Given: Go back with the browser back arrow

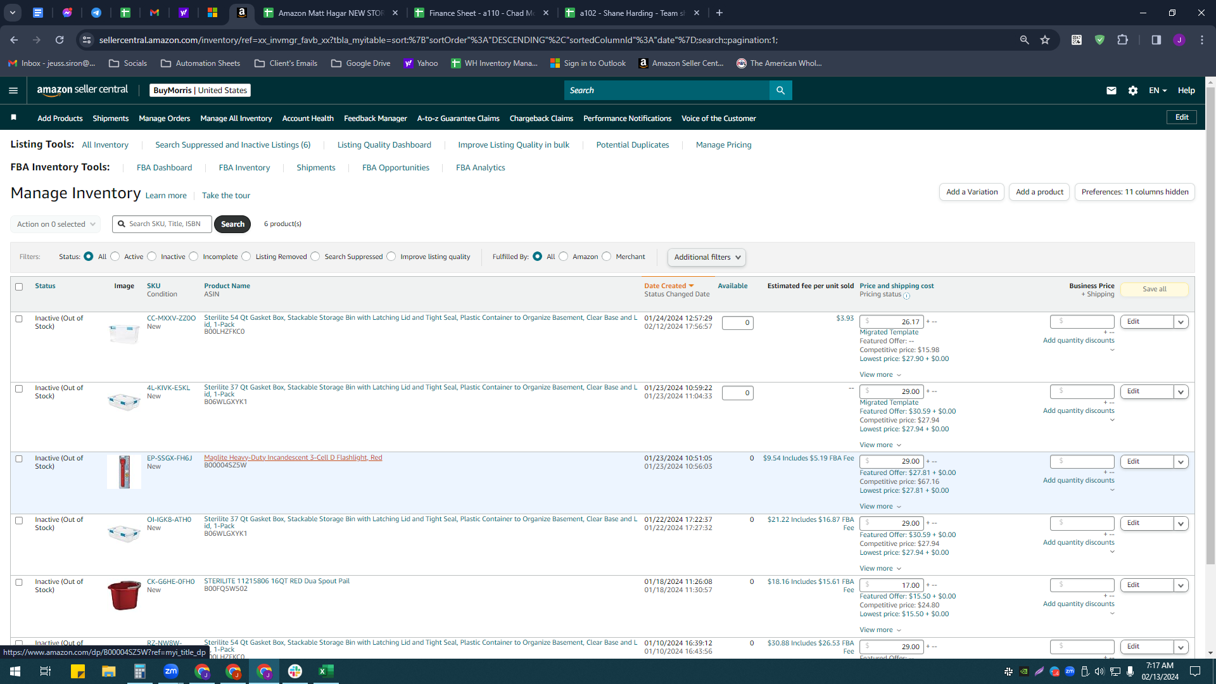Looking at the screenshot, I should tap(14, 40).
